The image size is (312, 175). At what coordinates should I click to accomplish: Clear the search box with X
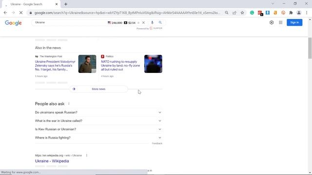coord(143,23)
